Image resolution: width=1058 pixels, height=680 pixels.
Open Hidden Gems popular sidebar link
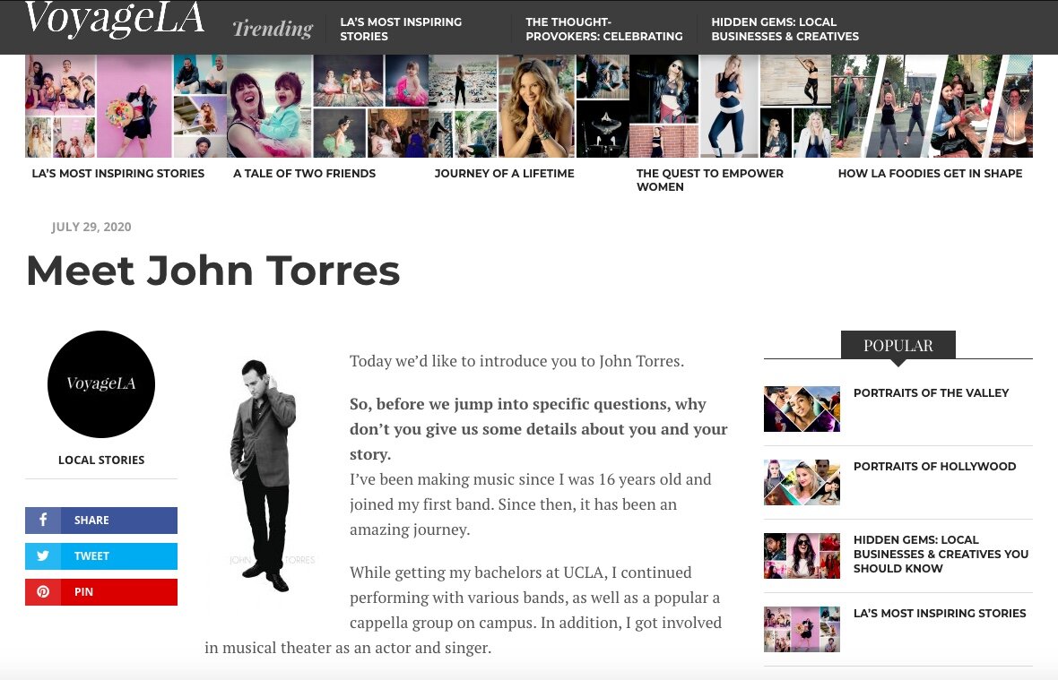[941, 554]
